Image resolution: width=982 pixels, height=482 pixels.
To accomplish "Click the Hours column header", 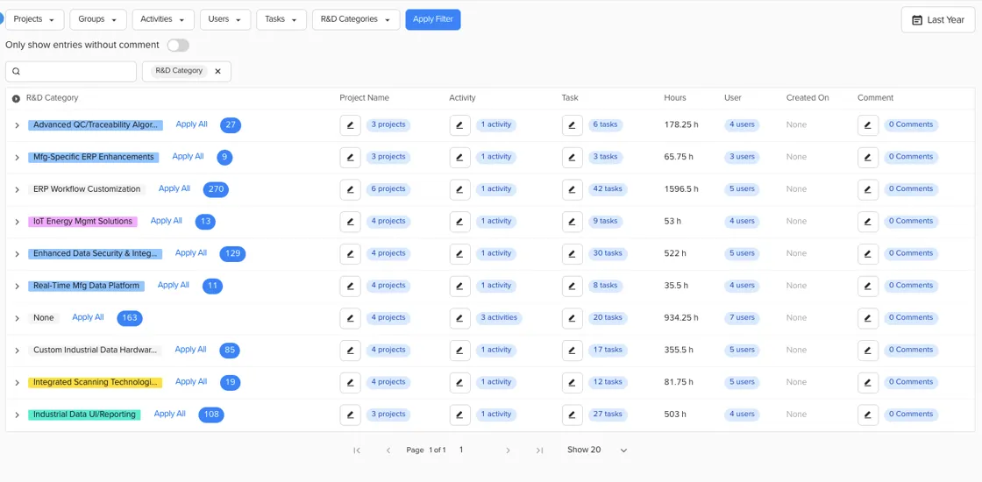I will click(x=675, y=98).
